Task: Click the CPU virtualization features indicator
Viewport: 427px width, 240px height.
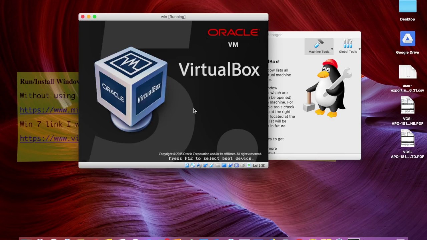Action: tap(237, 165)
